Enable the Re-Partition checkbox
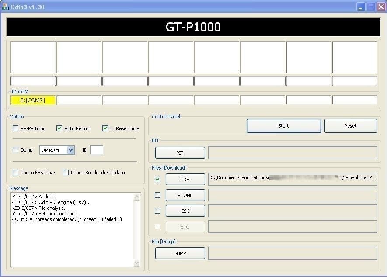The width and height of the screenshot is (387, 277). point(16,128)
